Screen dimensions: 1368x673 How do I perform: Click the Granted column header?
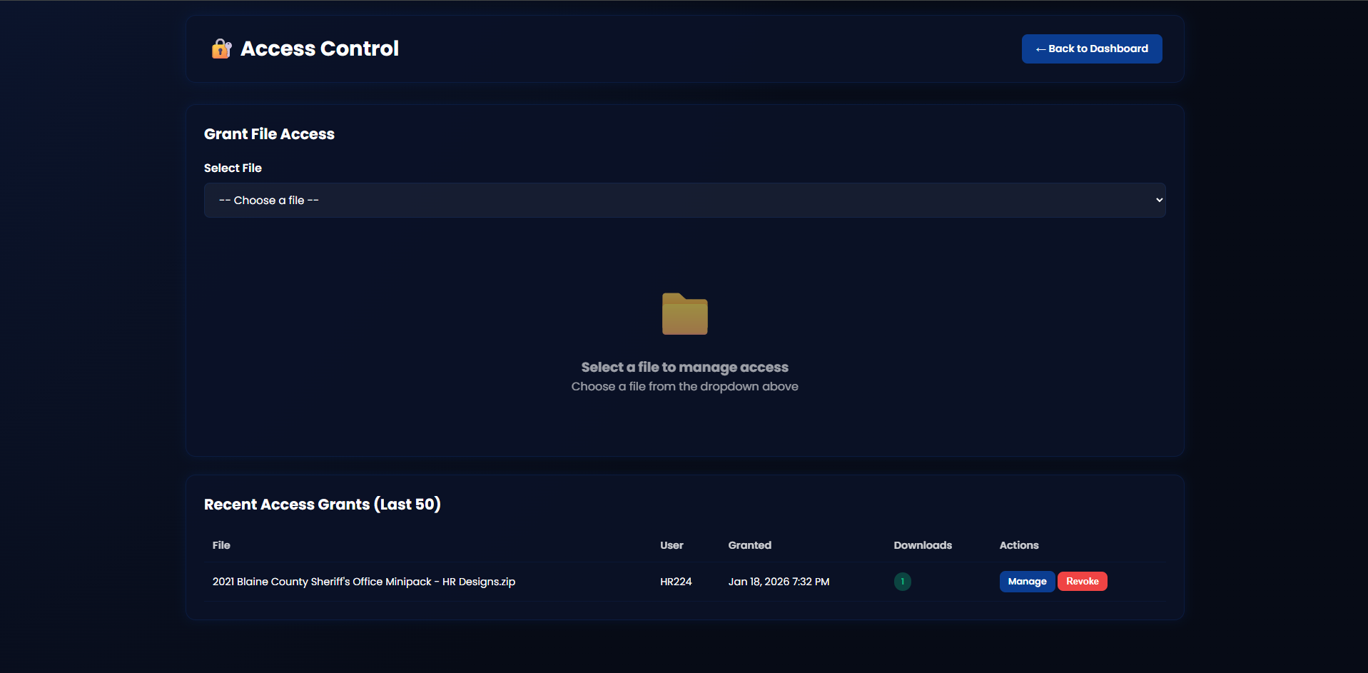coord(749,545)
